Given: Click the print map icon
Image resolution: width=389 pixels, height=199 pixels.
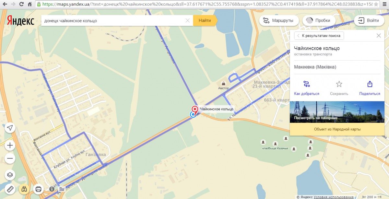Looking at the screenshot, I should (x=38, y=189).
